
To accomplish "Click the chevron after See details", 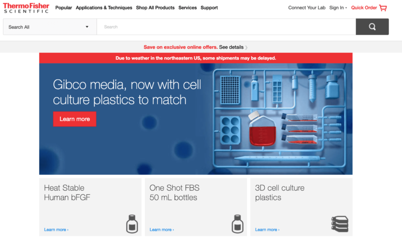I will [x=246, y=47].
